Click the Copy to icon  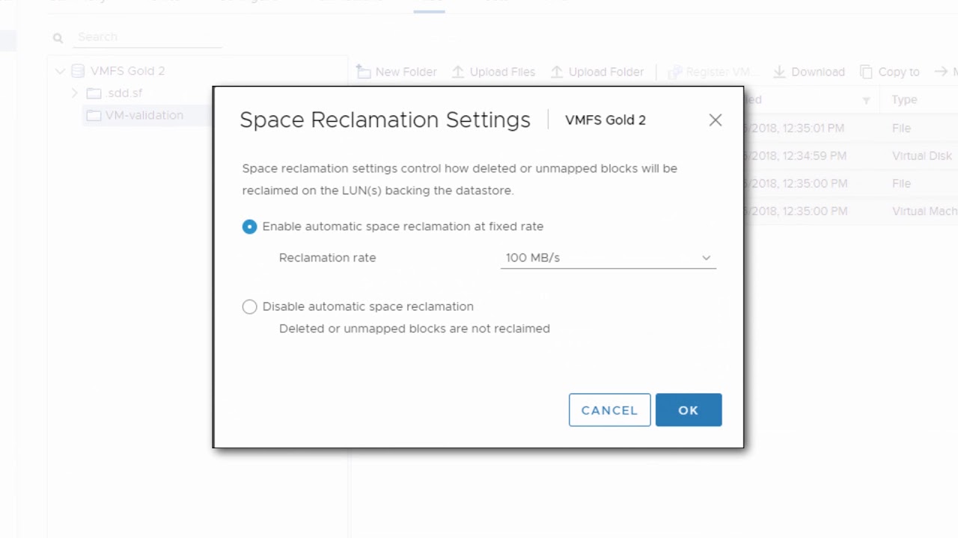coord(866,72)
